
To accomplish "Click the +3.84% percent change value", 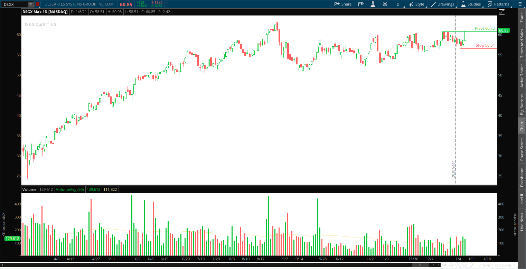I will pos(142,6).
